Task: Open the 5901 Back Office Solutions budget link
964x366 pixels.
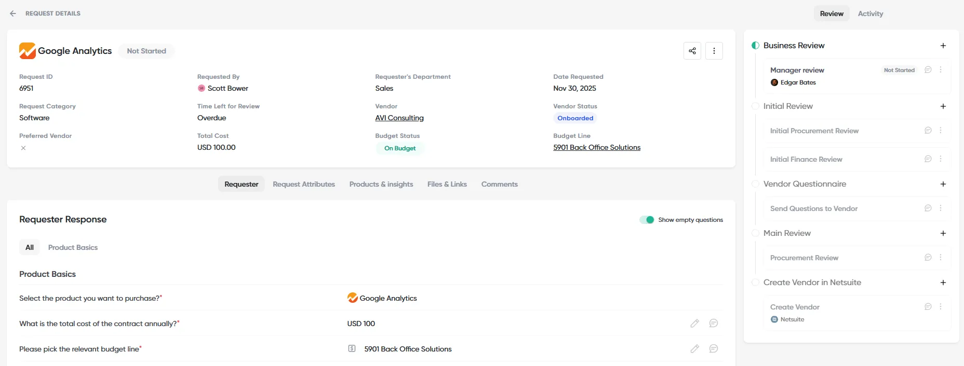Action: 597,147
